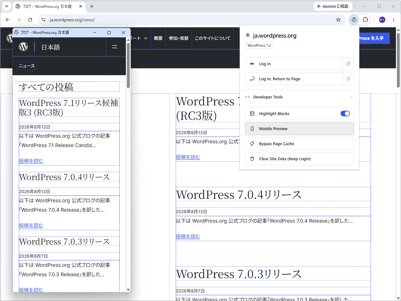Click 2026年8月7日 date in mobile preview
The height and width of the screenshot is (301, 401).
coord(34,256)
